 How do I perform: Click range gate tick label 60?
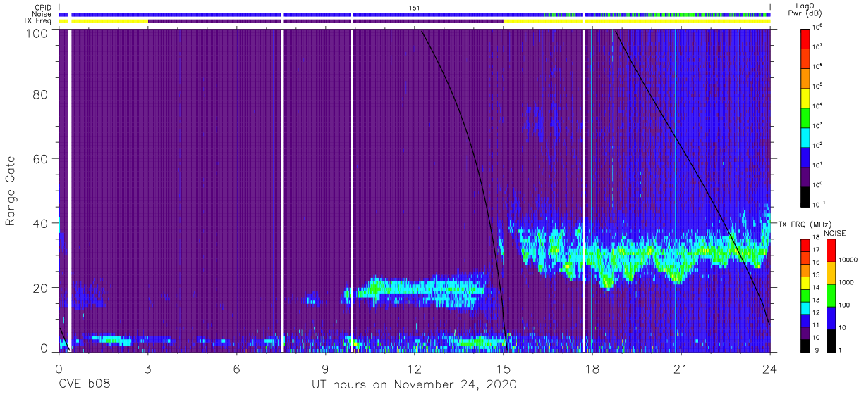coord(41,158)
